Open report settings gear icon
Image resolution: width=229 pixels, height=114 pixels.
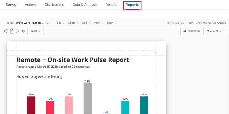(x=23, y=31)
